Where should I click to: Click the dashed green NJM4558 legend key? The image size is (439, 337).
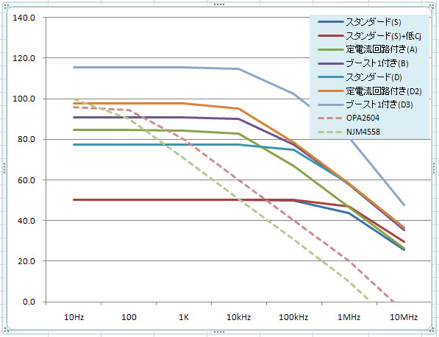(x=330, y=132)
